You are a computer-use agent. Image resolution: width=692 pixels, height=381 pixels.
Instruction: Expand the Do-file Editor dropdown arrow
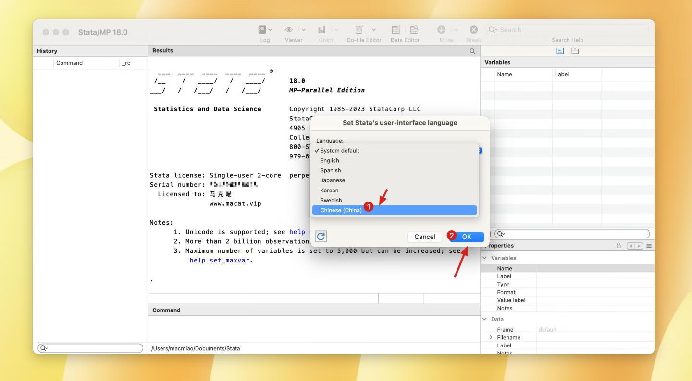click(374, 30)
